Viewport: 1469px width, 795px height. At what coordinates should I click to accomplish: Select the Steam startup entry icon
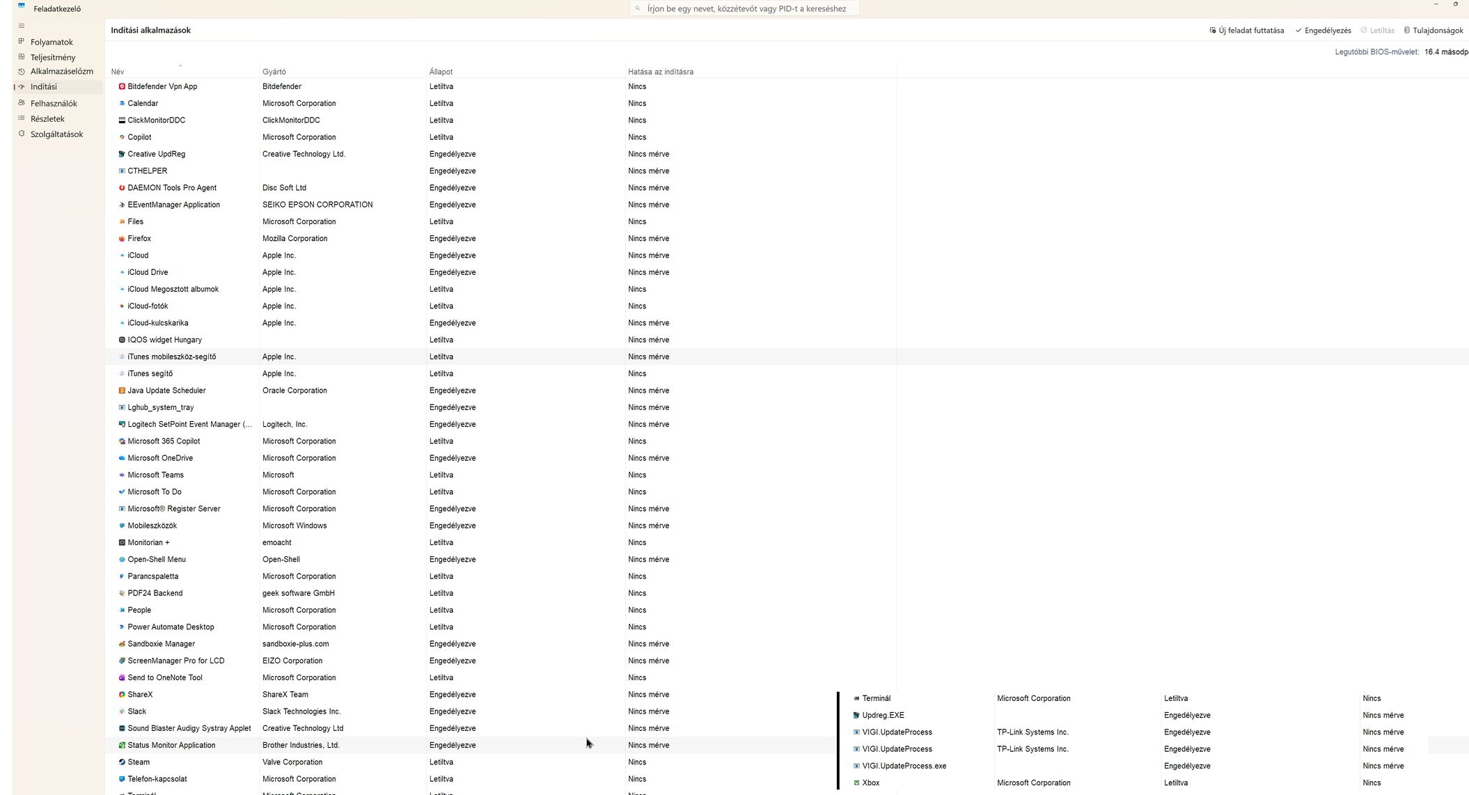pyautogui.click(x=122, y=762)
